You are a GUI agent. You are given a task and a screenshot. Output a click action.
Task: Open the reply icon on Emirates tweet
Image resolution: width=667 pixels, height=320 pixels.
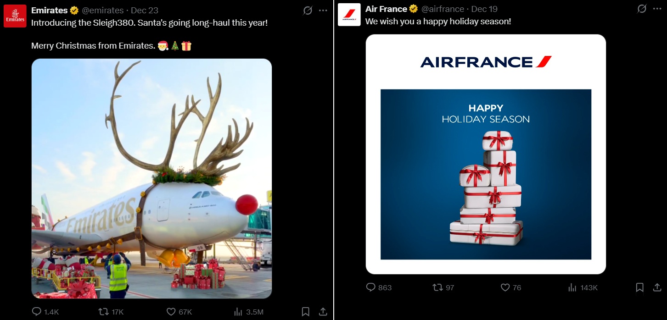[x=37, y=312]
